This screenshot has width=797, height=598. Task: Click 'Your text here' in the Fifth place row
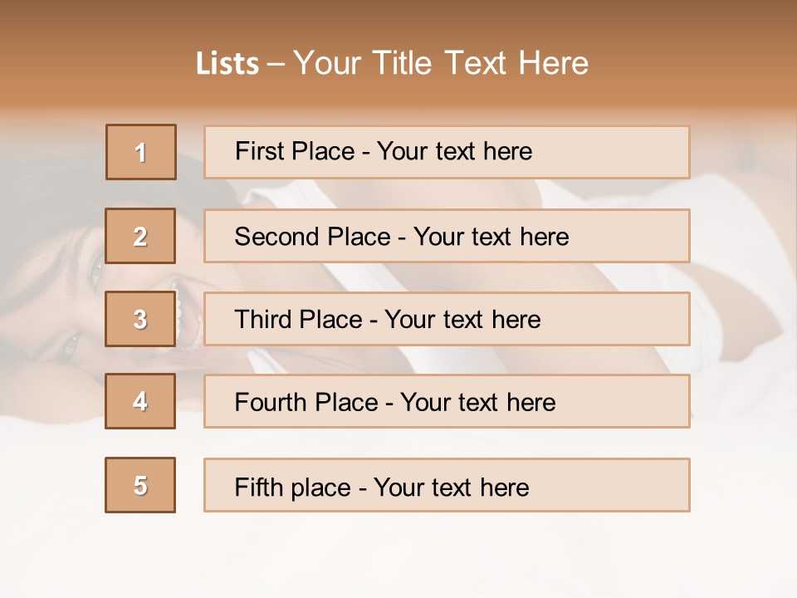pyautogui.click(x=451, y=487)
